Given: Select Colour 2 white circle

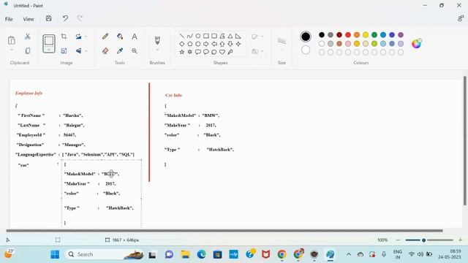Looking at the screenshot, I should (x=306, y=50).
